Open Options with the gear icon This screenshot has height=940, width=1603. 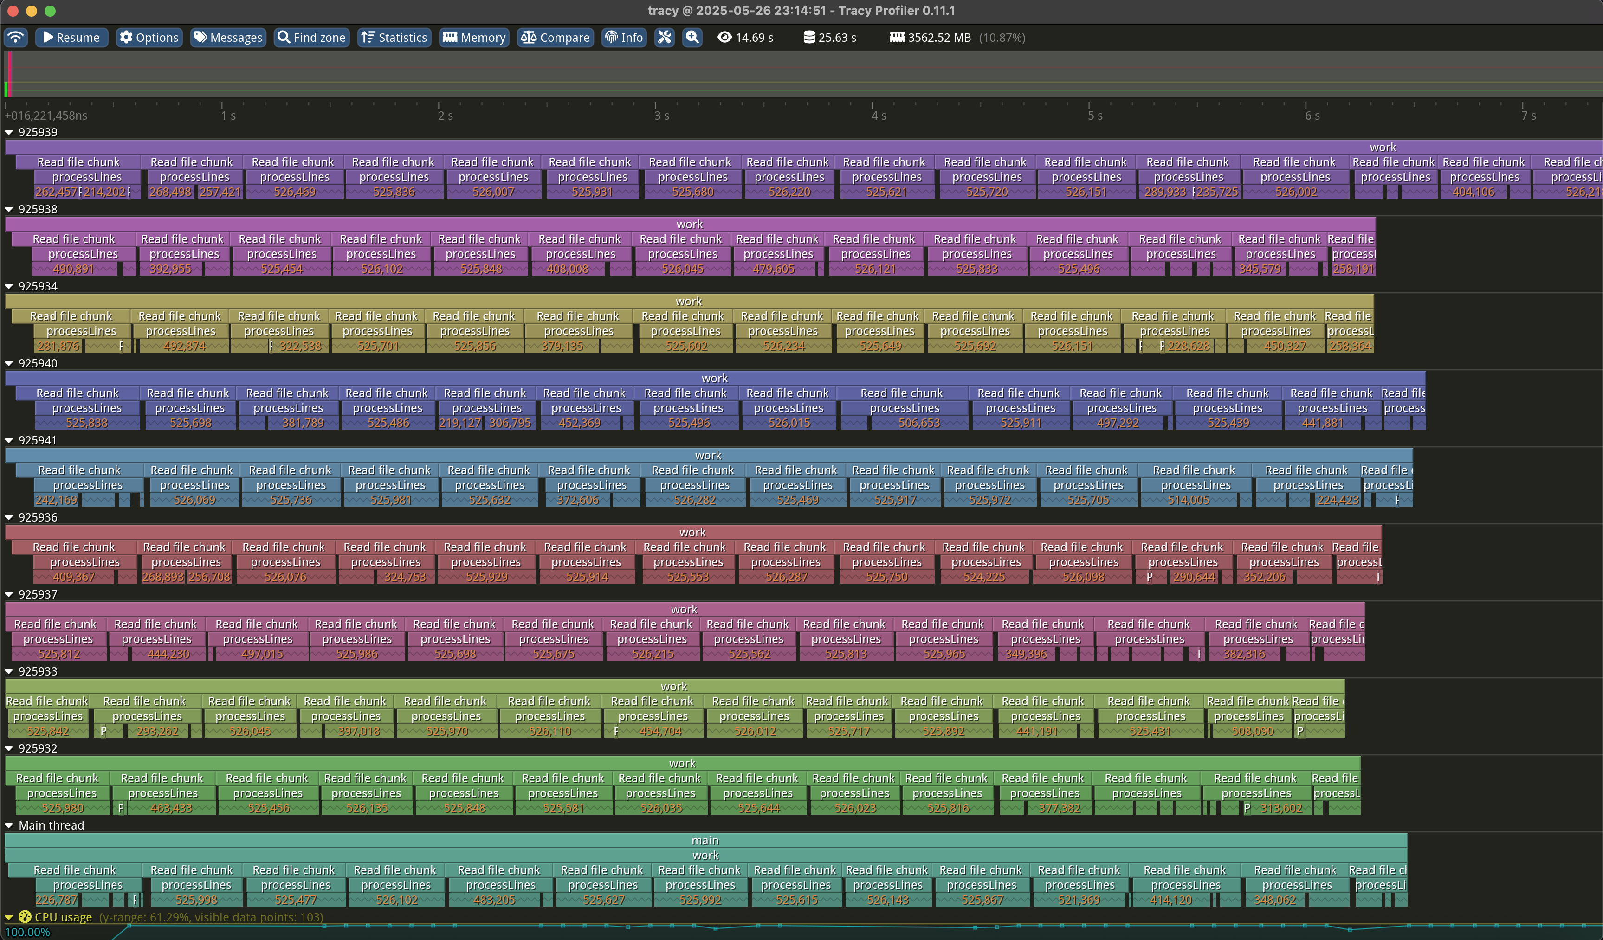[149, 38]
